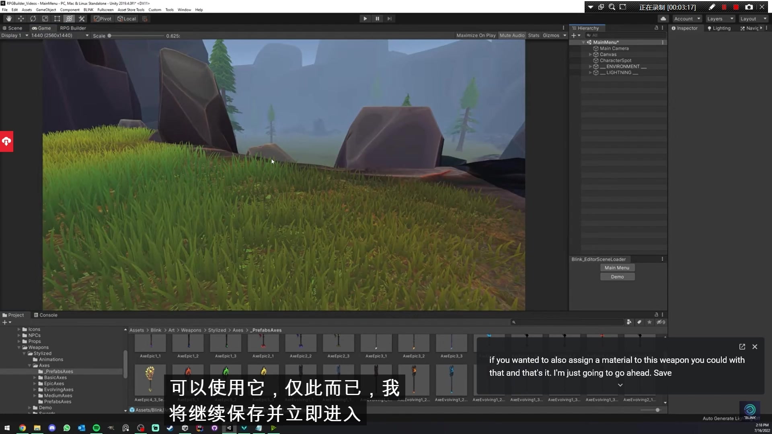The height and width of the screenshot is (434, 772).
Task: Expand the ENVIRONMENT group in Hierarchy
Action: [590, 66]
